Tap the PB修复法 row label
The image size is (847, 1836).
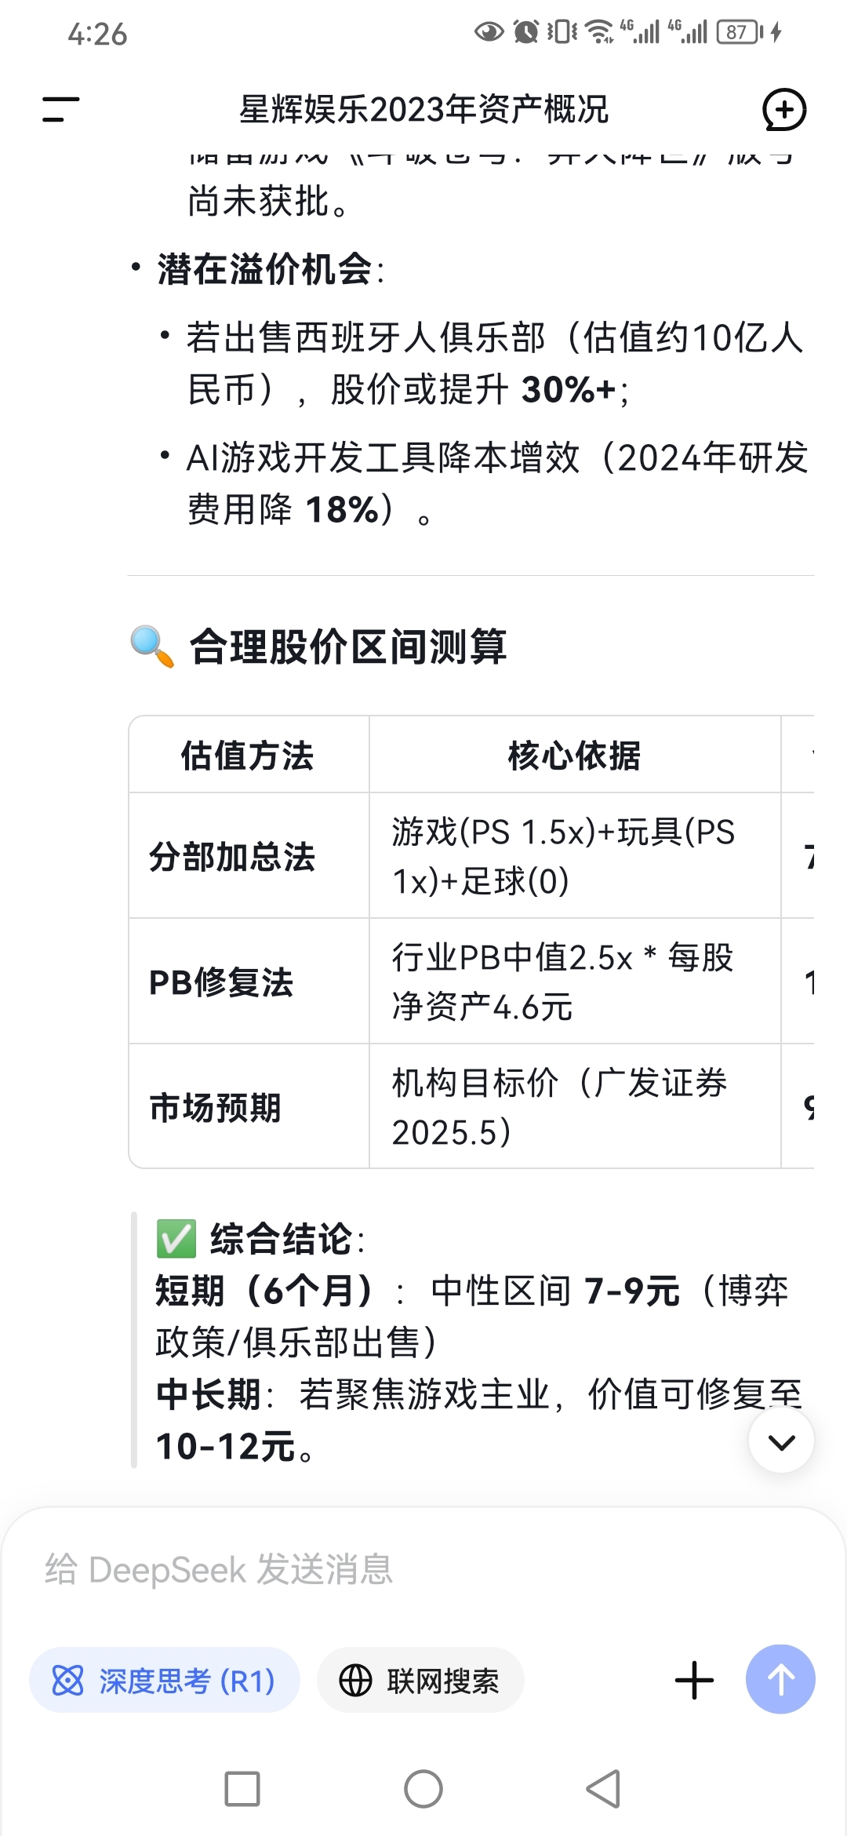tap(221, 982)
